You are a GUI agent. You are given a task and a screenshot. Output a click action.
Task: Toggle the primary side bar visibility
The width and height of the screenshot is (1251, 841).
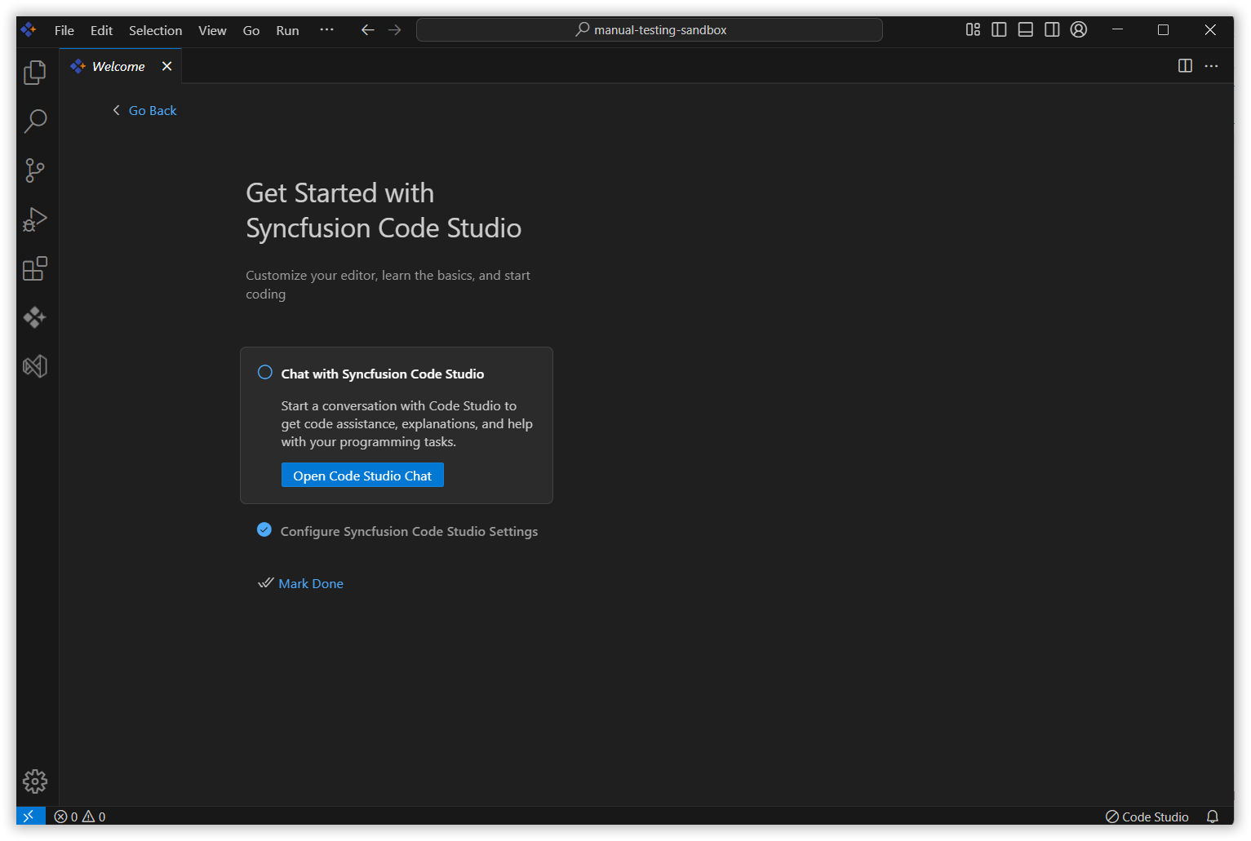coord(999,30)
